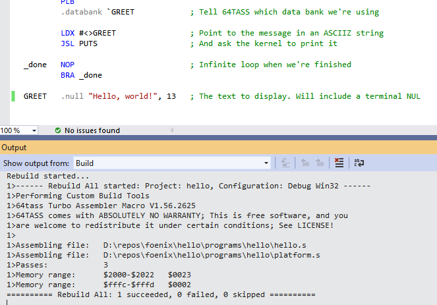
Task: Click the Find Message in Code icon
Action: (286, 163)
